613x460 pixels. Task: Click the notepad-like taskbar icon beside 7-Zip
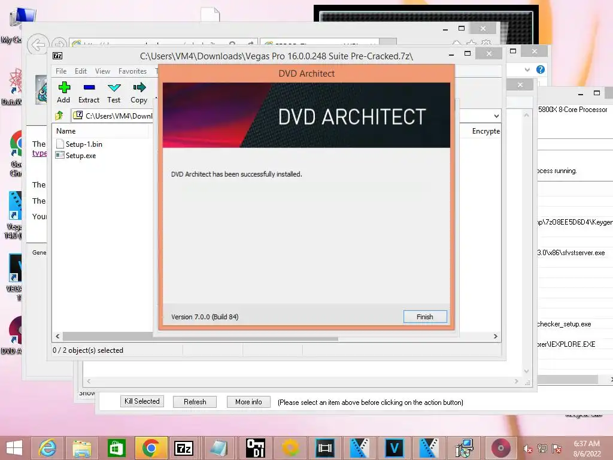(x=219, y=448)
